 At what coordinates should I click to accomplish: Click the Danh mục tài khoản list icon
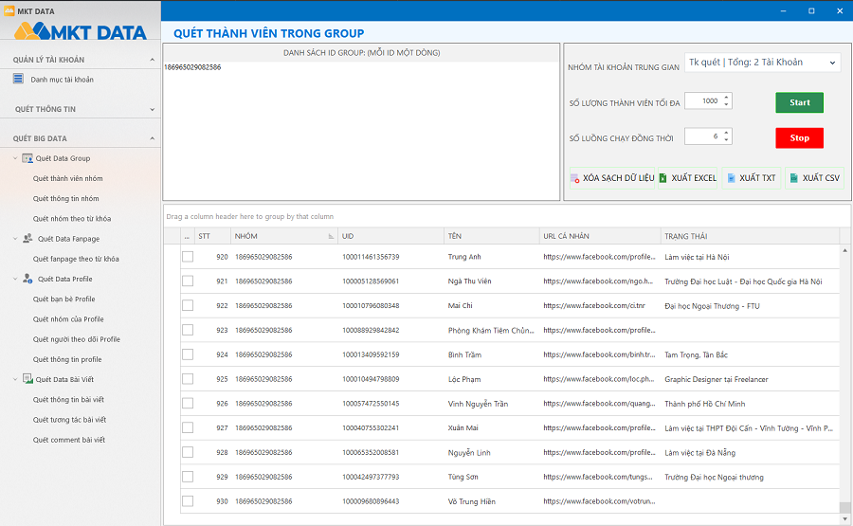18,80
